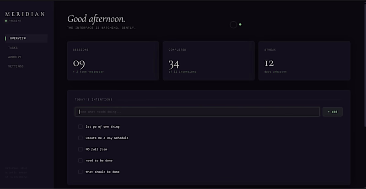Check off 'let go of one thing'
Screen dimensions: 366x189
[81, 127]
